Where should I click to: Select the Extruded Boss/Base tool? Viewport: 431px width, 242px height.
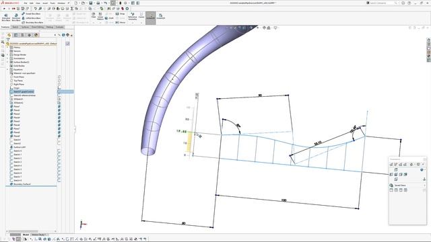point(6,17)
